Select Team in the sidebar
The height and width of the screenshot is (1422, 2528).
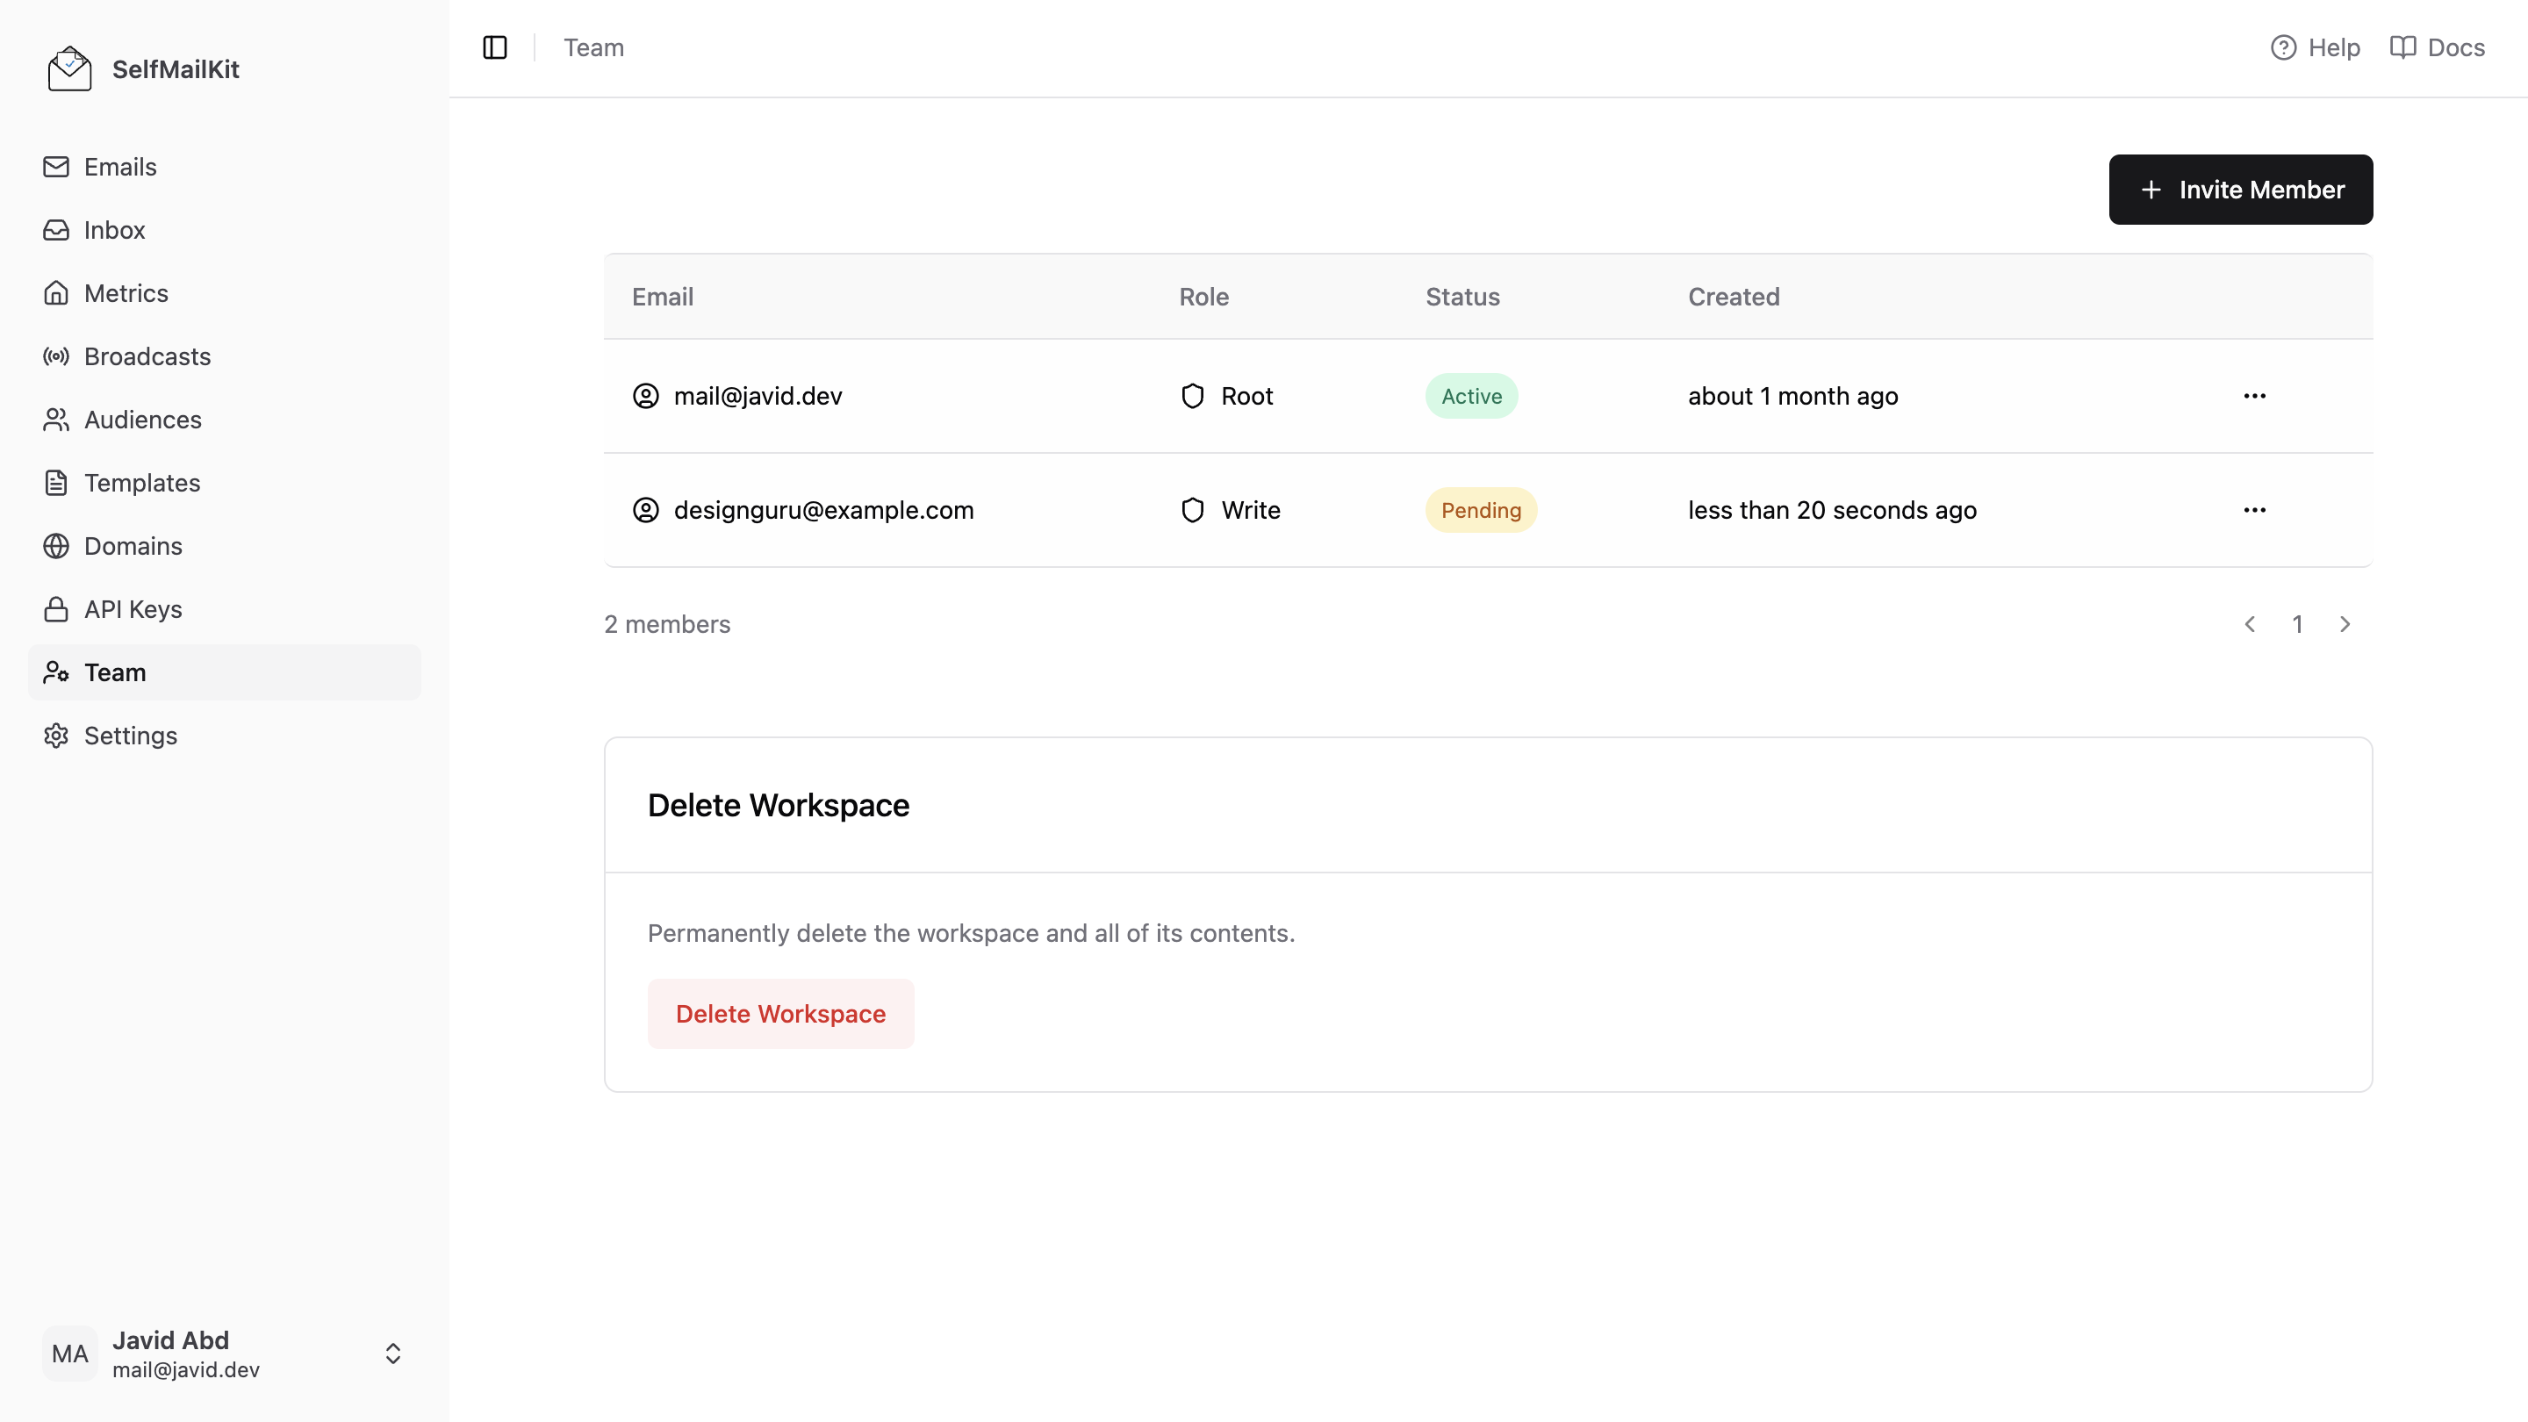225,672
